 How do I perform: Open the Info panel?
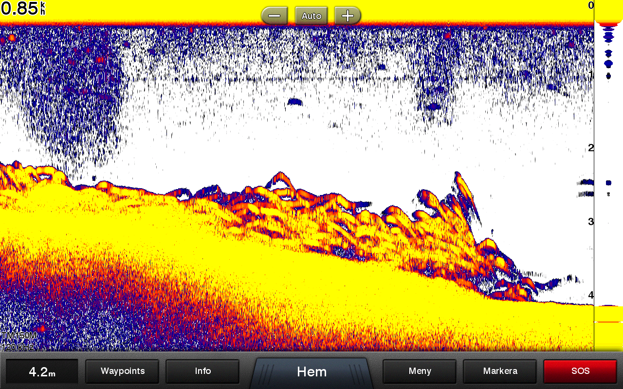click(x=202, y=371)
